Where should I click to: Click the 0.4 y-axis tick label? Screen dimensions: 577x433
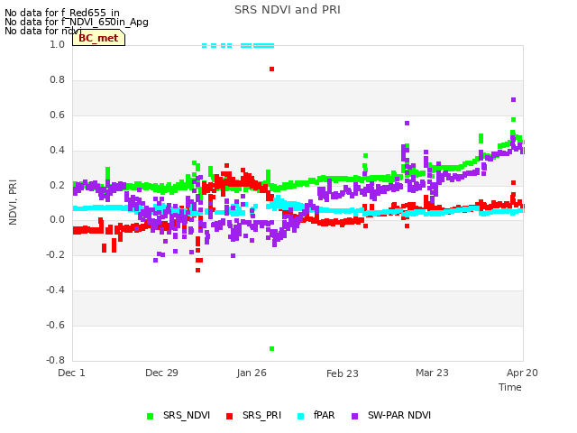(x=57, y=150)
